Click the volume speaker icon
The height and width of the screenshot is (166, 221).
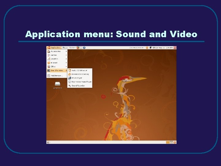coord(154,48)
